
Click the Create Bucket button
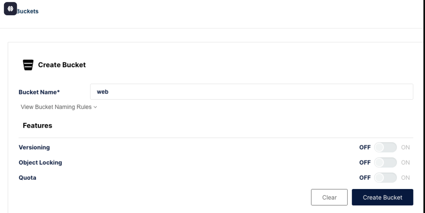coord(382,197)
